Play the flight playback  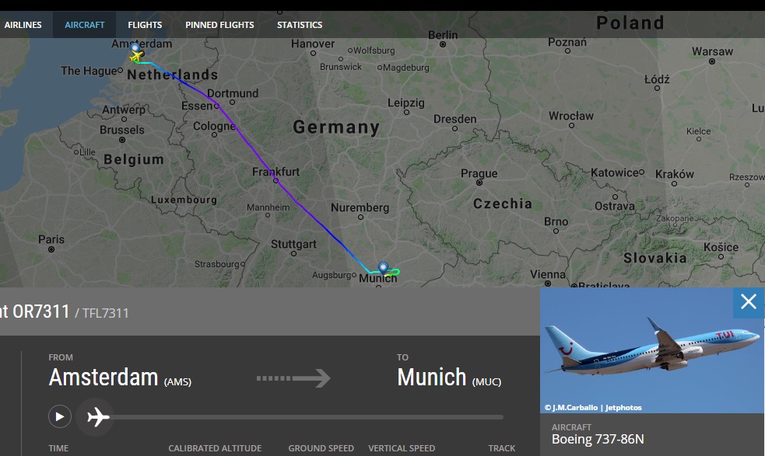59,417
